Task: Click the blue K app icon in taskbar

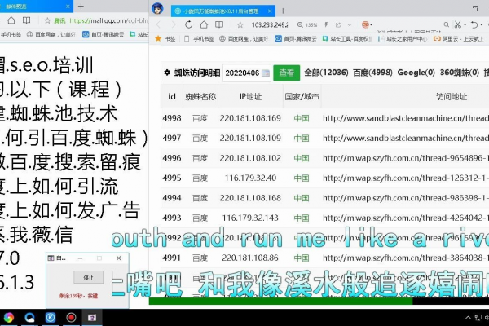Action: 51,317
